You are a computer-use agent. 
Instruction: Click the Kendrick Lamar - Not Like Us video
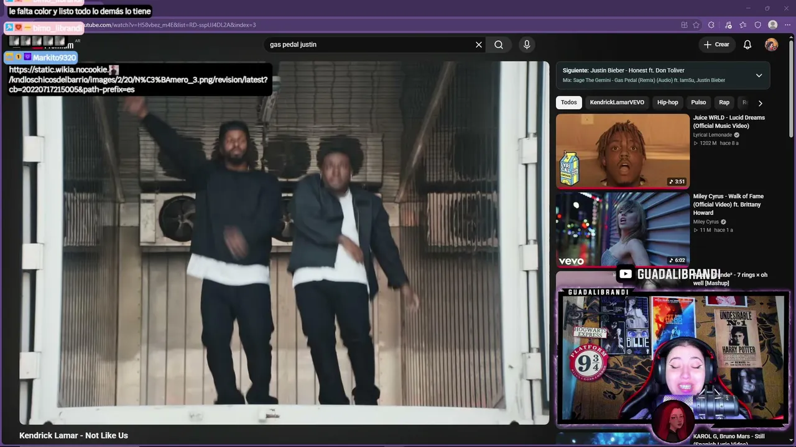pyautogui.click(x=284, y=243)
